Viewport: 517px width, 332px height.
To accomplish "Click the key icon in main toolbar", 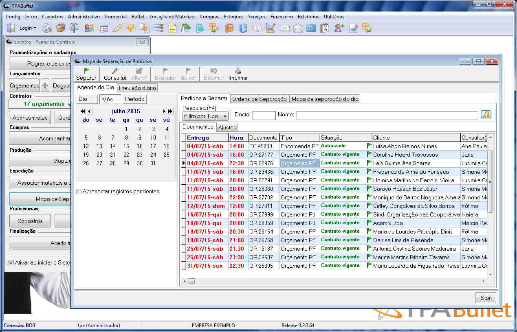I will click(117, 28).
